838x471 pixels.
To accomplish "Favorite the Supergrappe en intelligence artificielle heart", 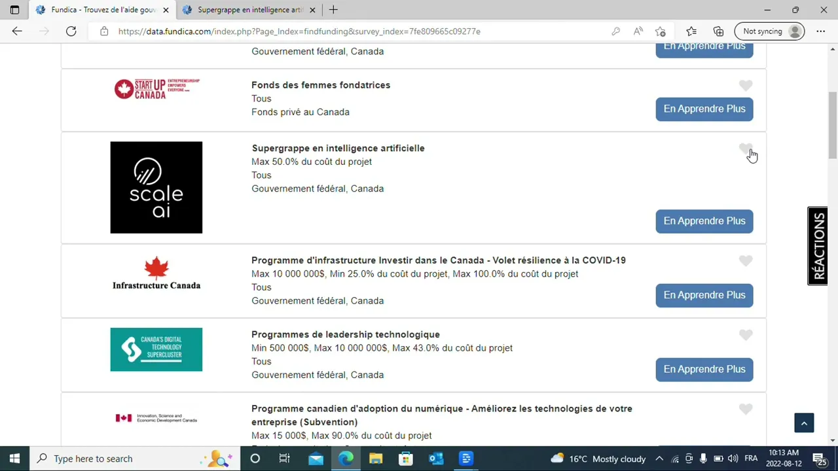I will [746, 149].
